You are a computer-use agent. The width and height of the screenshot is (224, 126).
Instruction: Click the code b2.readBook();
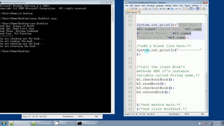[x=151, y=84]
